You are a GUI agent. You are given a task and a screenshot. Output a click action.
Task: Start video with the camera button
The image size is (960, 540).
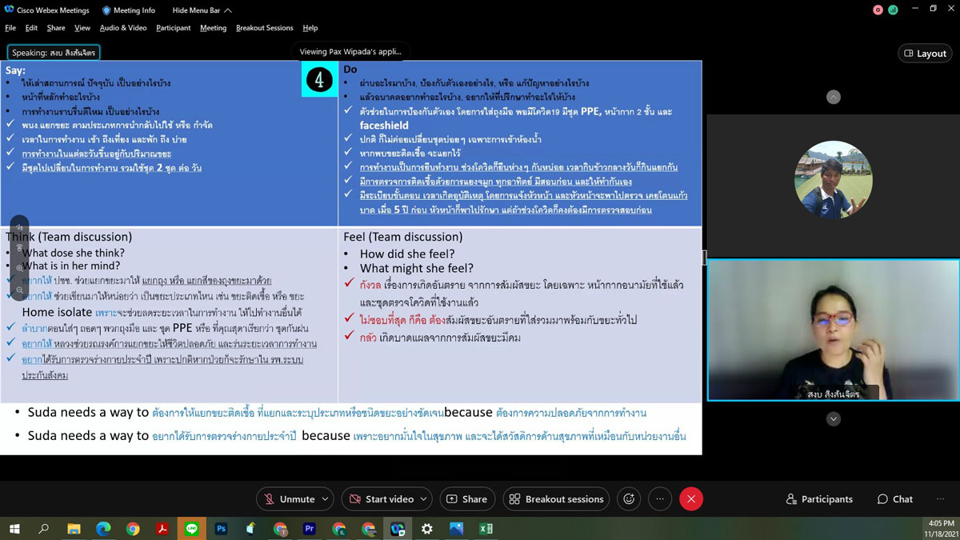(381, 499)
